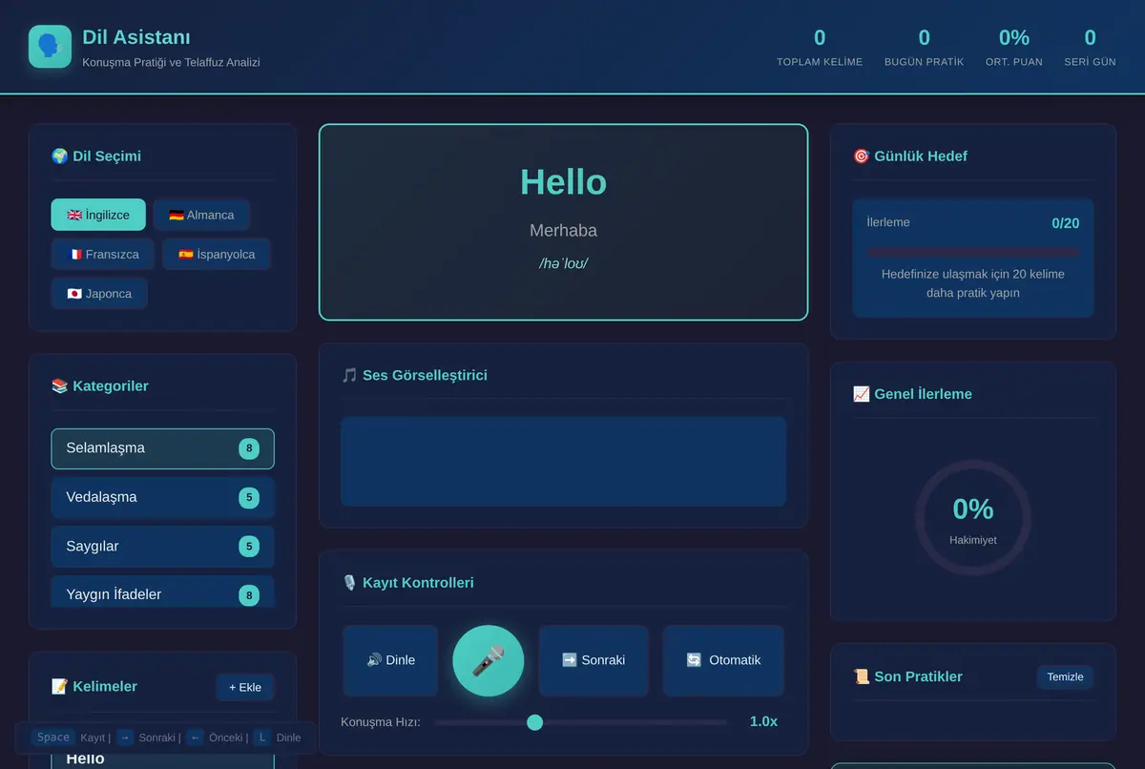Click the L key Dinle shortcut hint
1145x769 pixels.
click(261, 738)
